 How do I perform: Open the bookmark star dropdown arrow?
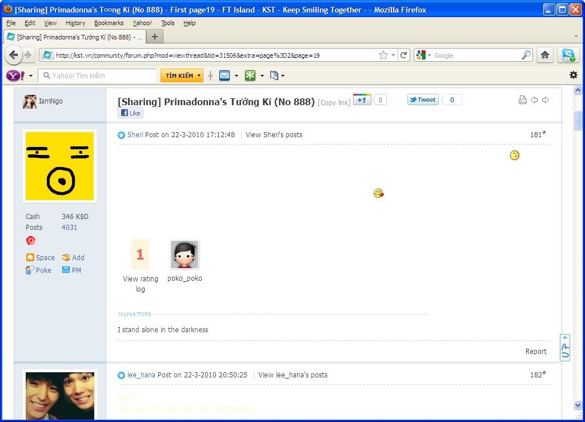(393, 55)
